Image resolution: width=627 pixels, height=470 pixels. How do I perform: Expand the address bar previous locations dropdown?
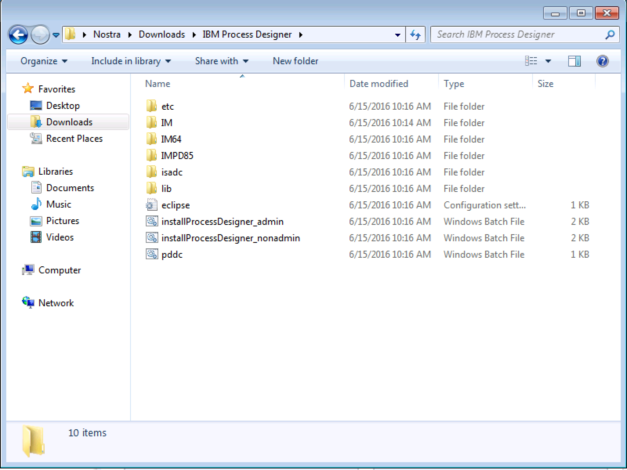point(398,35)
